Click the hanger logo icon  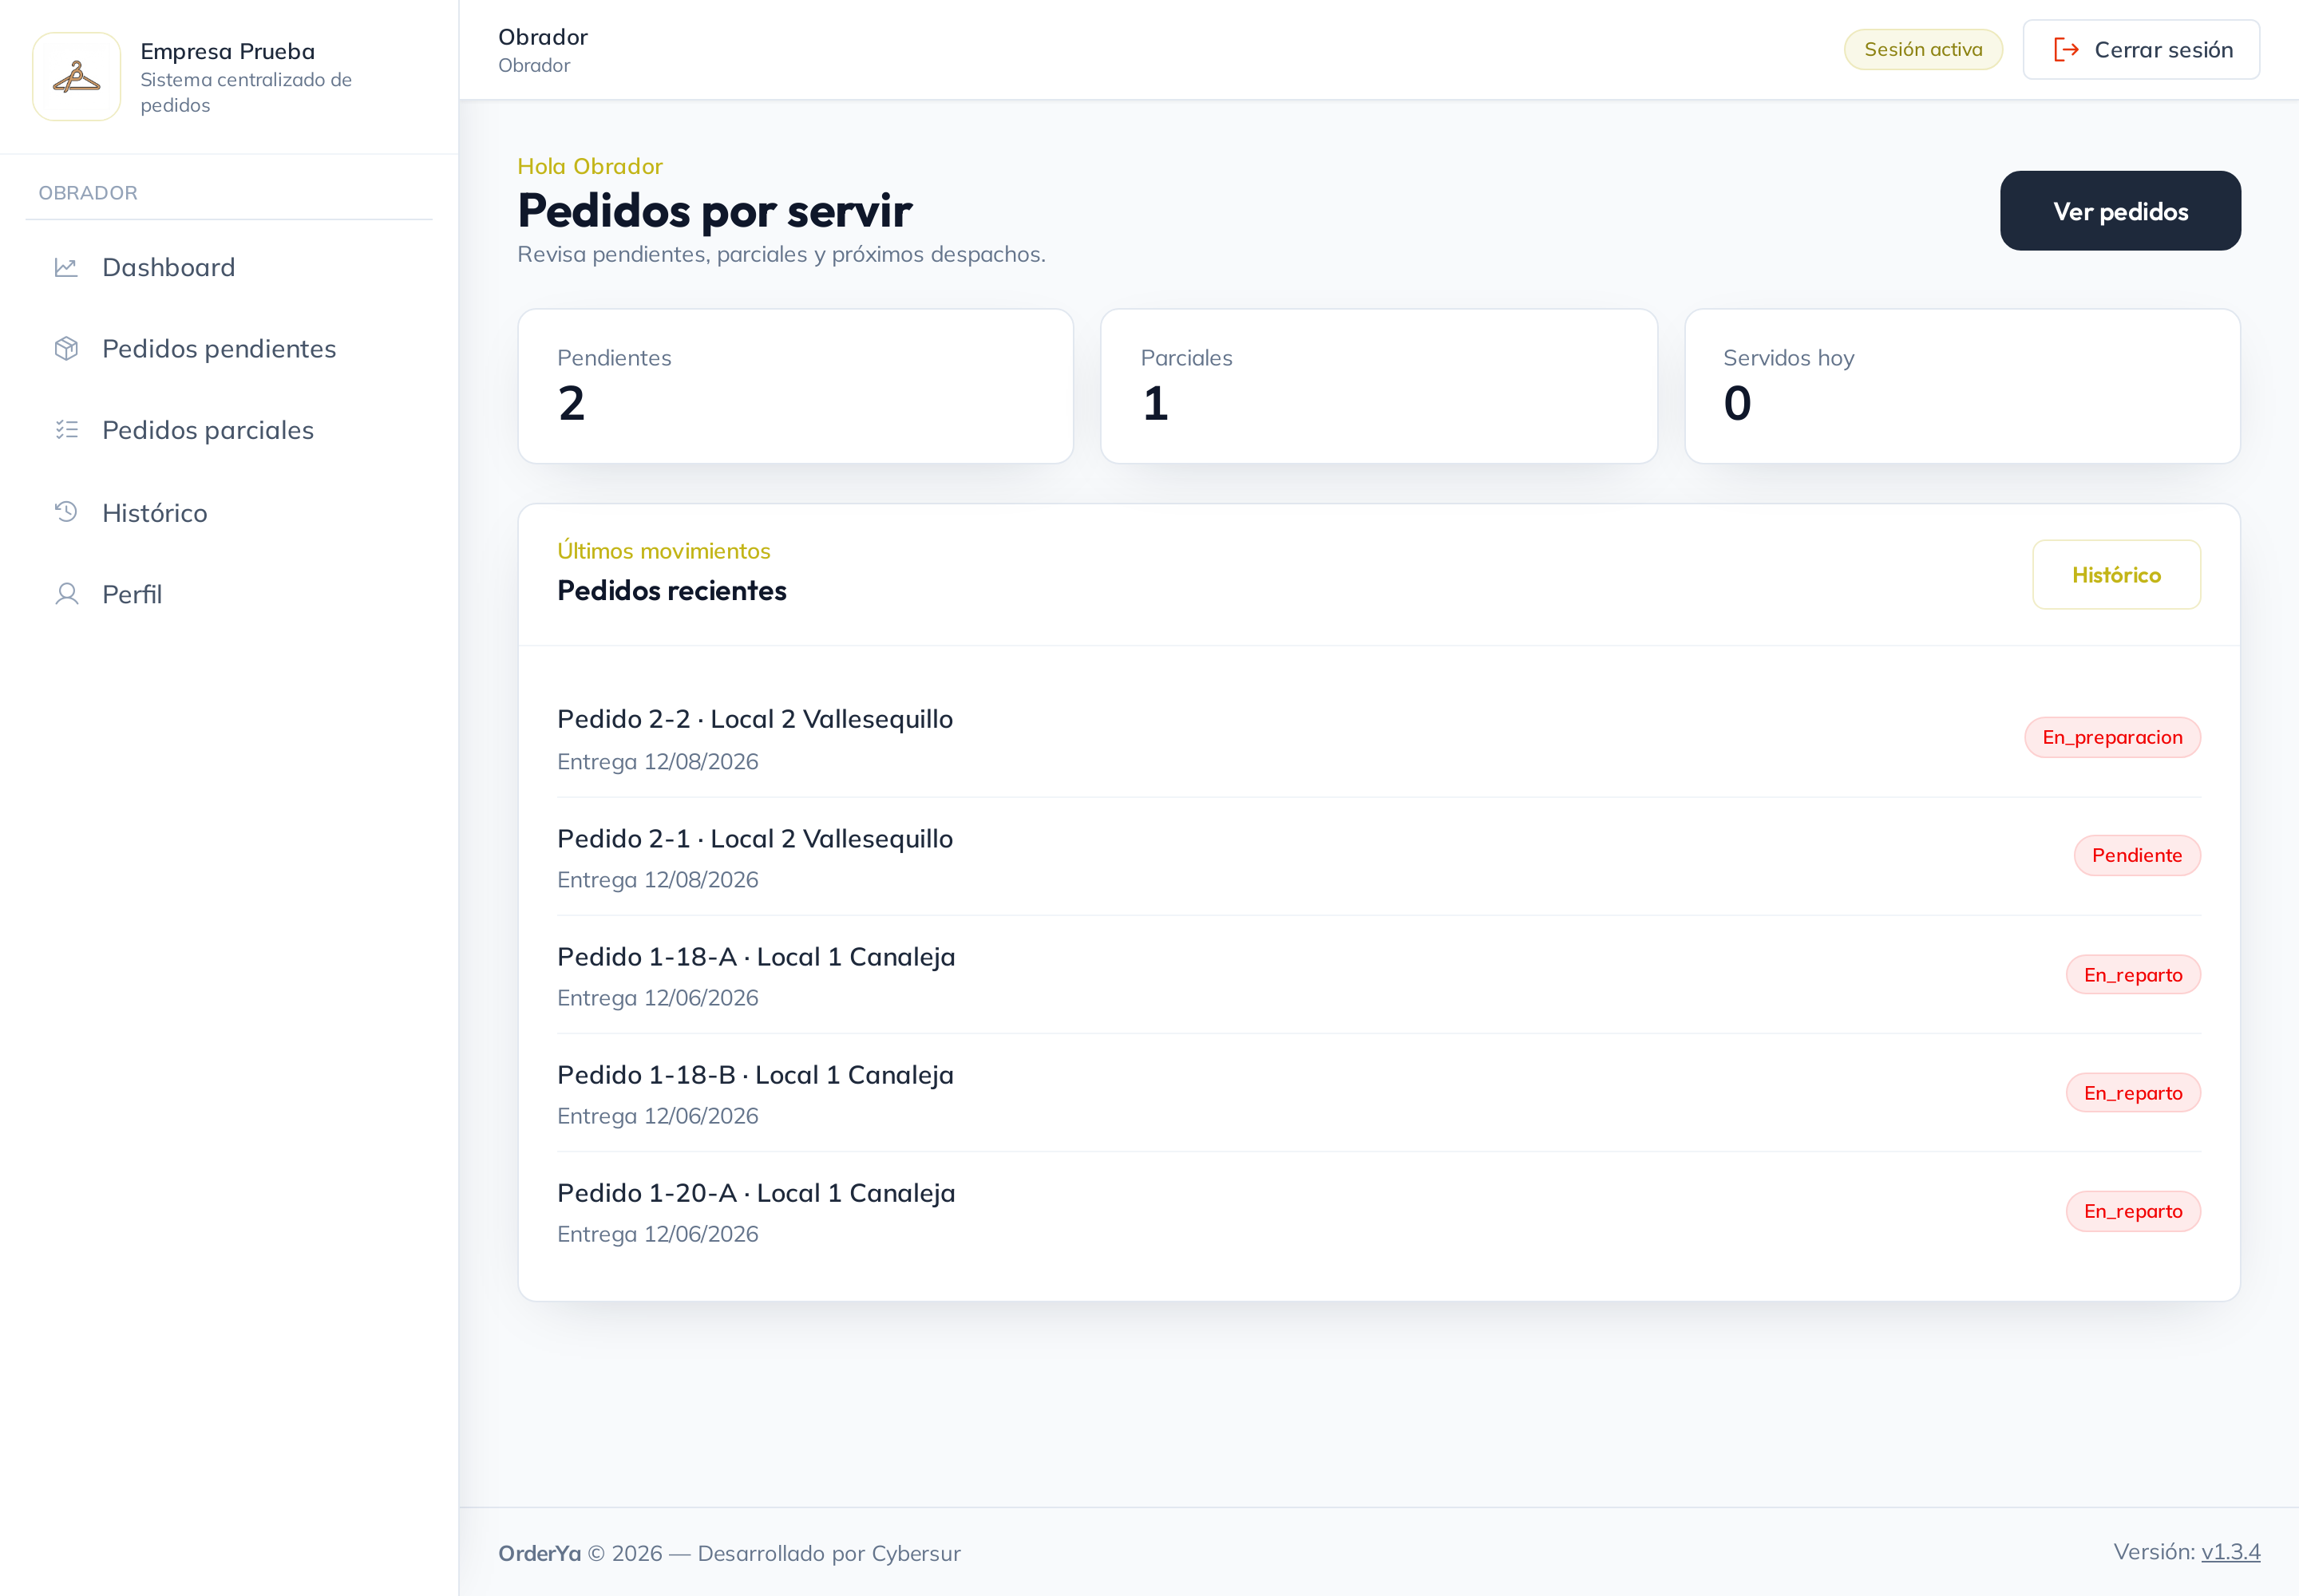pyautogui.click(x=76, y=77)
